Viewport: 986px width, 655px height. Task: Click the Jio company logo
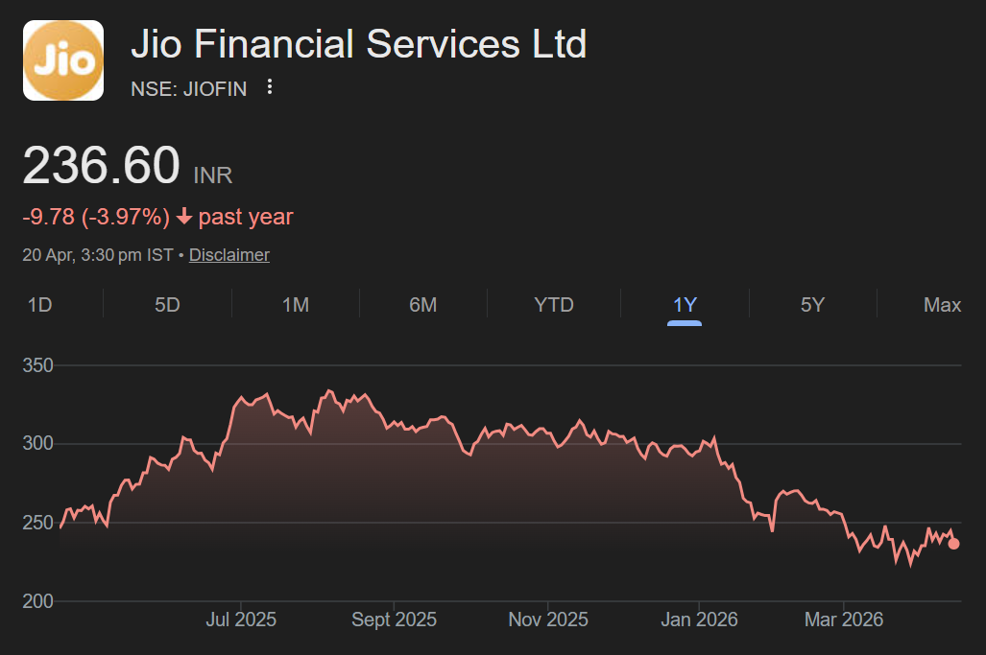point(63,60)
